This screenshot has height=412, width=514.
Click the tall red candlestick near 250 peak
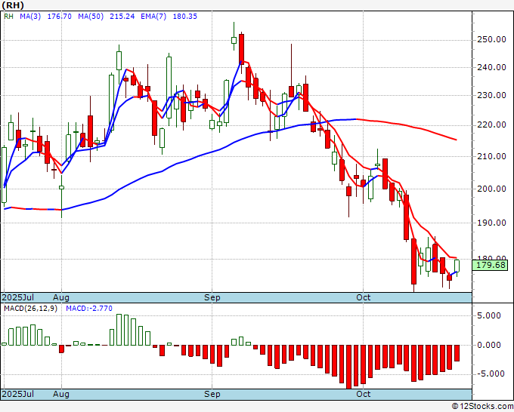[242, 48]
